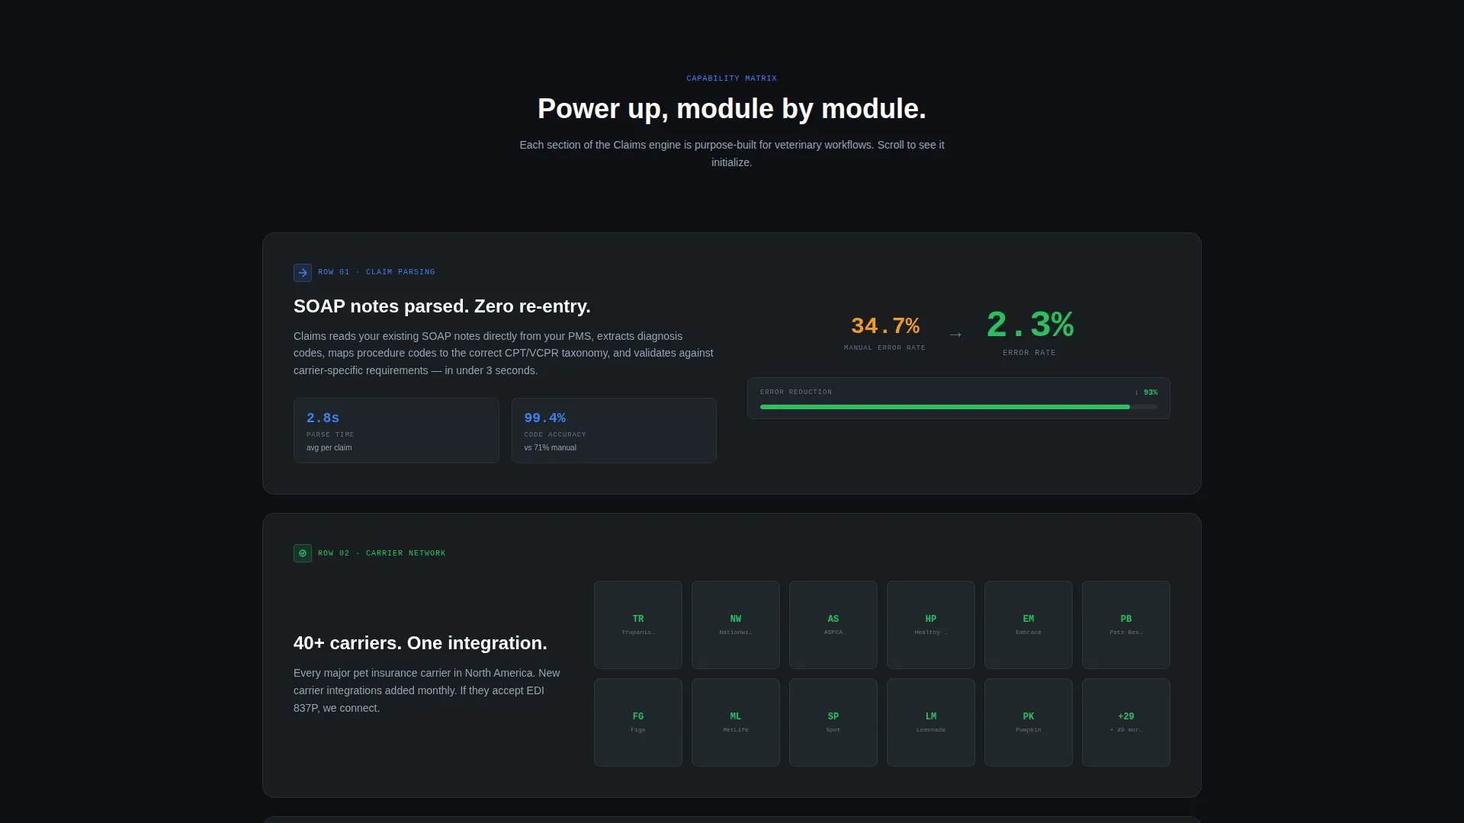Select the LM Lemonade carrier tile
Screen dimensions: 1464x823
931,722
